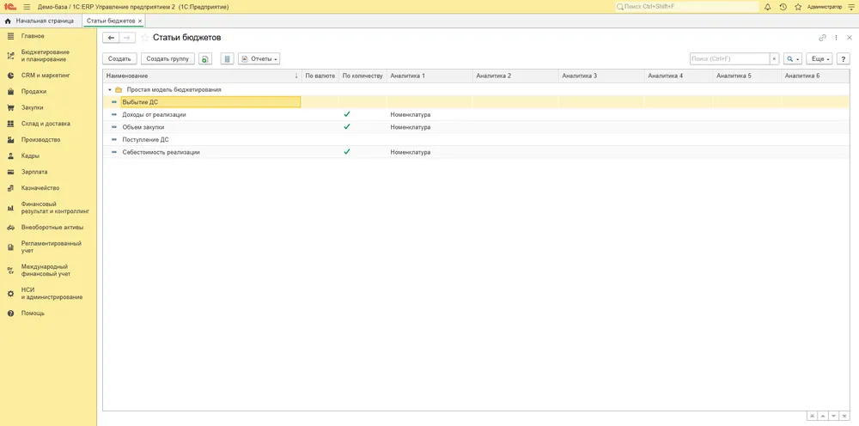Click the Создать button
Viewport: 859px width, 426px height.
click(119, 58)
